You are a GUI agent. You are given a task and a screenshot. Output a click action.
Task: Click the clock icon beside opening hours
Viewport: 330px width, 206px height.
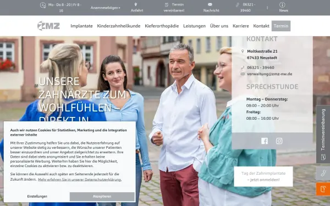tap(43, 5)
